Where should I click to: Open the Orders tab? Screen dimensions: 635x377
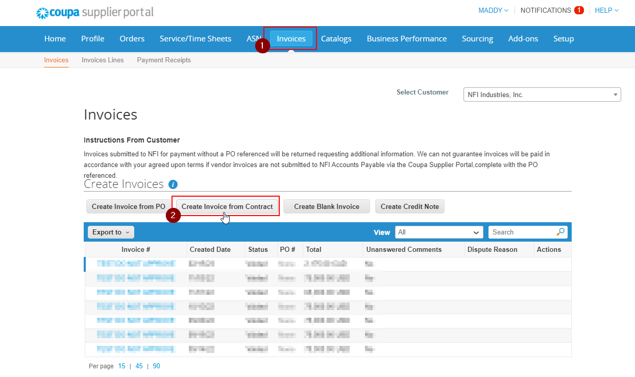[x=132, y=39]
